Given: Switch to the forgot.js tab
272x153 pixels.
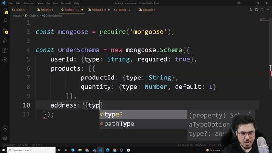Looking at the screenshot, I should [x=45, y=10].
